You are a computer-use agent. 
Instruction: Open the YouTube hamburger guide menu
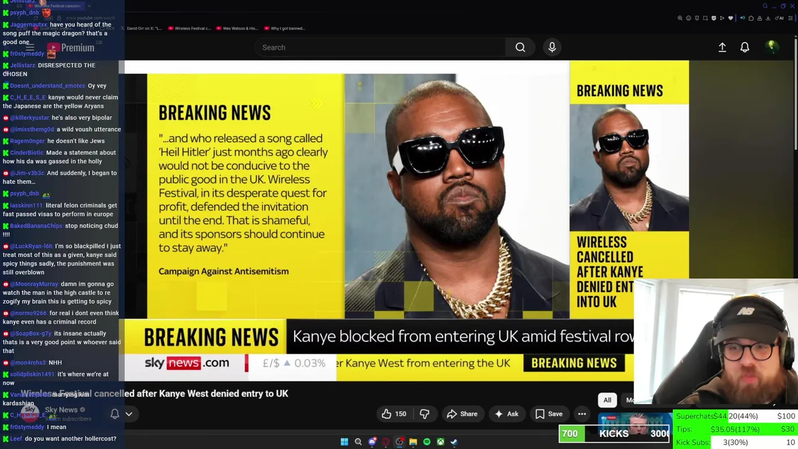[29, 48]
